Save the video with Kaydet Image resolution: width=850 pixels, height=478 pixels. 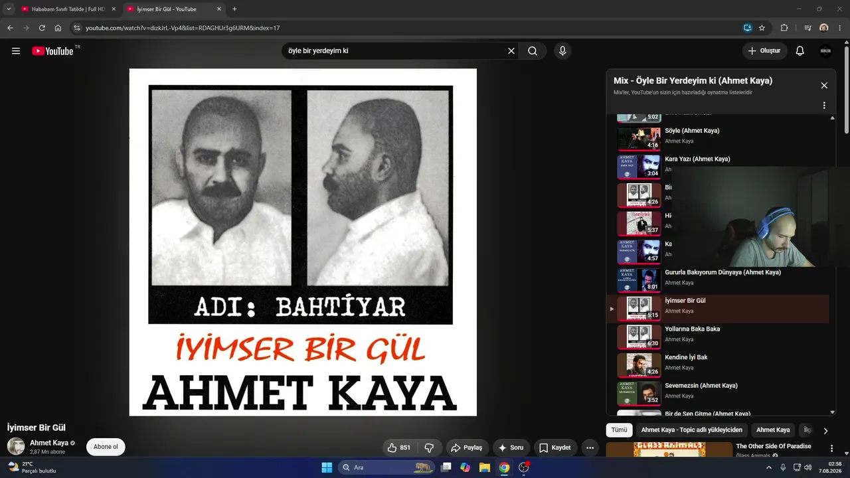pos(555,447)
